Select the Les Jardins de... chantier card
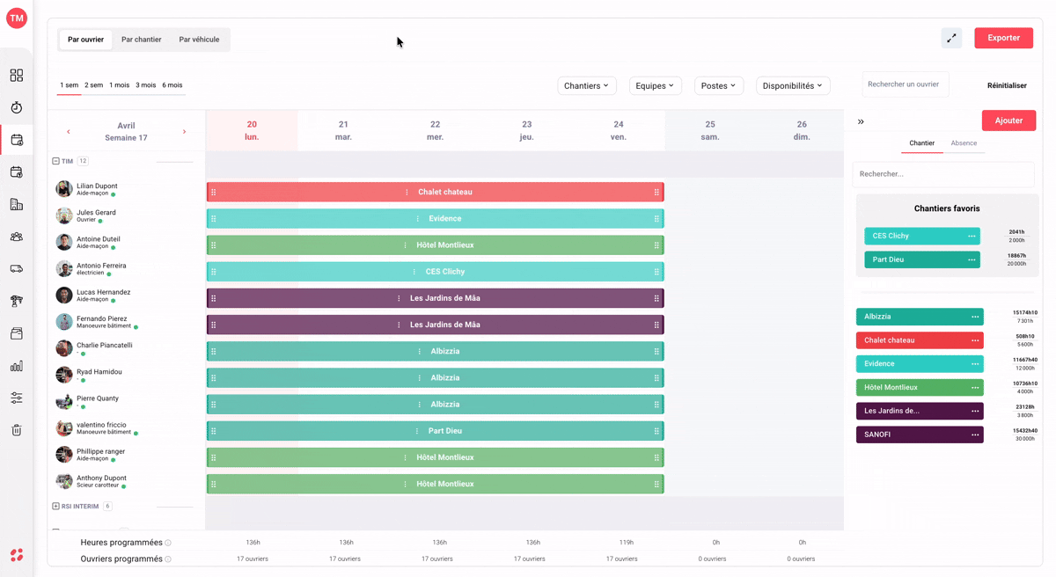The image size is (1056, 577). (920, 411)
